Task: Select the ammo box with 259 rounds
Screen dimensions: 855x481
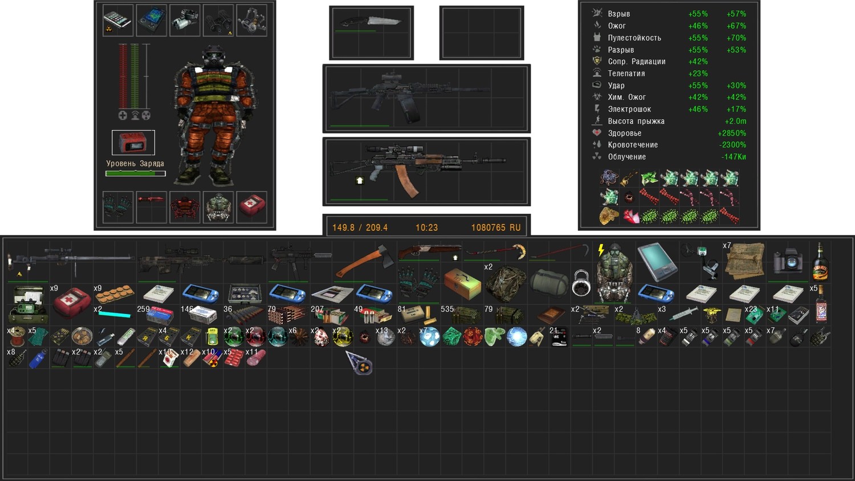Action: 158,316
